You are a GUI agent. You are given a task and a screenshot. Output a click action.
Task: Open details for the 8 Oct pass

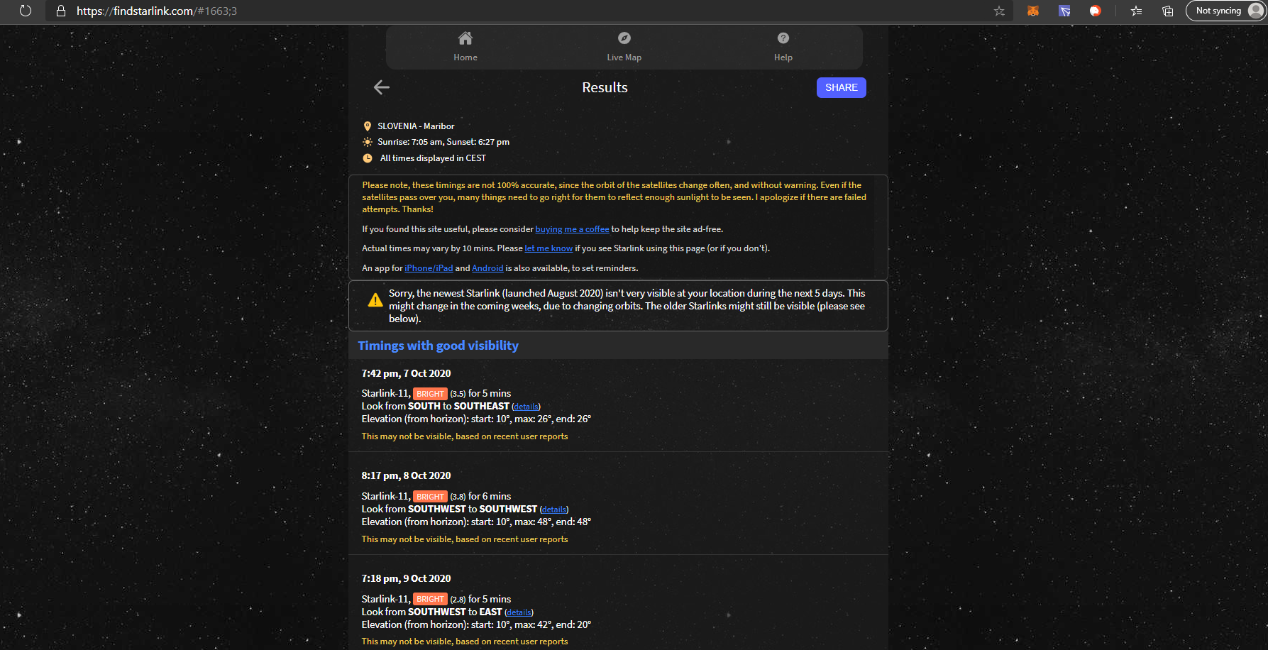(x=553, y=509)
